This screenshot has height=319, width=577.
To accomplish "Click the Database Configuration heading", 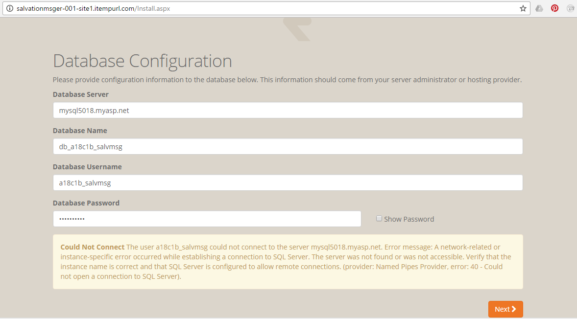I will click(x=143, y=61).
